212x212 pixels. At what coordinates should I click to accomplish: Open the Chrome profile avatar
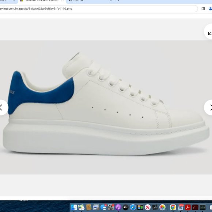[211, 9]
